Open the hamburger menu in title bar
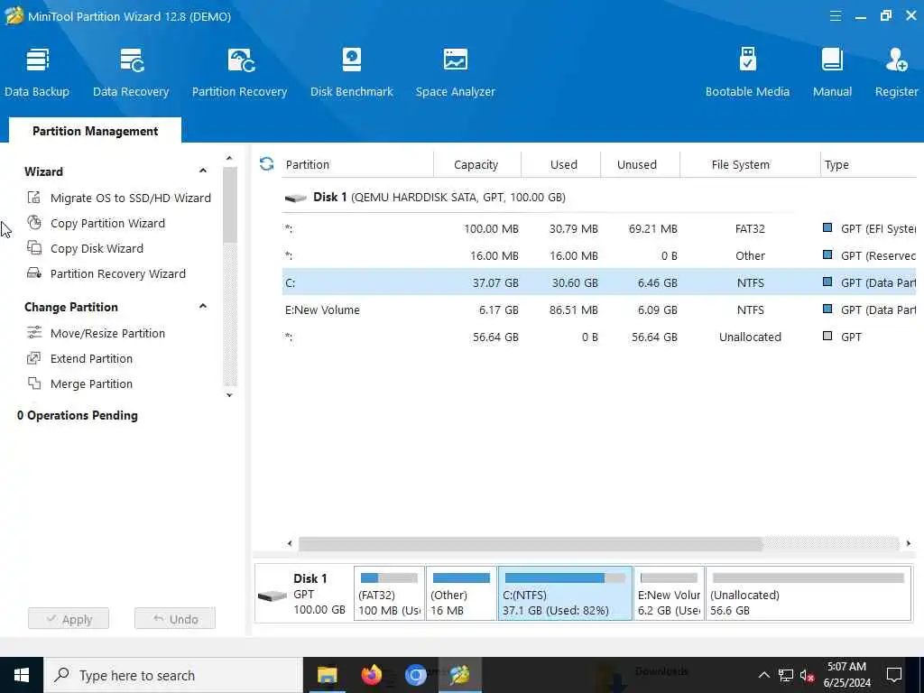Image resolution: width=924 pixels, height=693 pixels. click(x=835, y=16)
